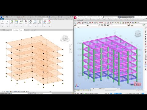Open the Robot layout selector dropdown
Image resolution: width=147 pixels, height=110 pixels.
coord(140,23)
